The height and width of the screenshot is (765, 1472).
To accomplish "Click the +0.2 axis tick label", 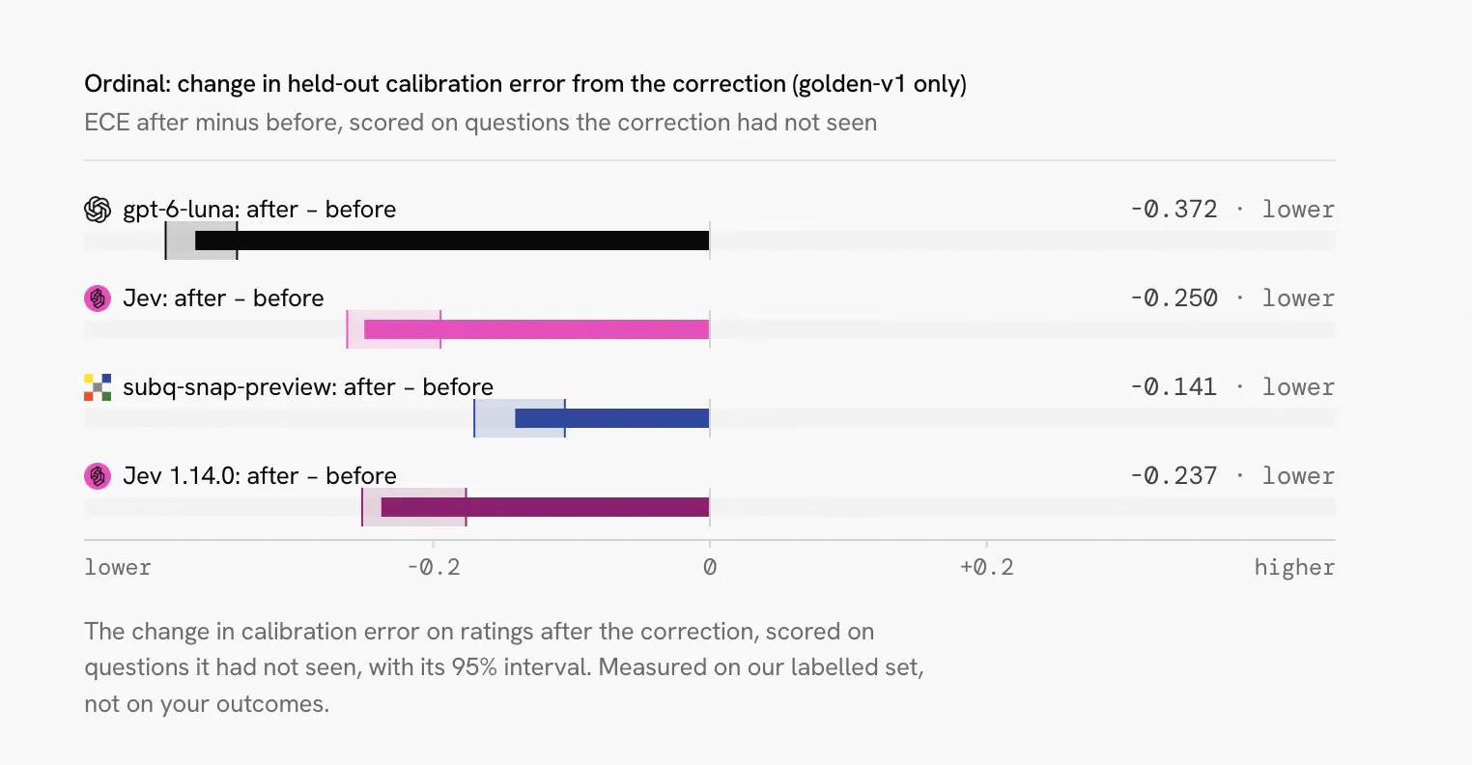I will click(x=987, y=567).
